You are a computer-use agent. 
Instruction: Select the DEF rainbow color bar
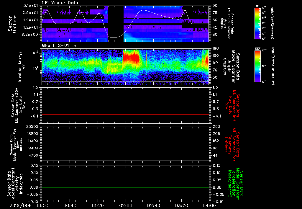(257, 66)
